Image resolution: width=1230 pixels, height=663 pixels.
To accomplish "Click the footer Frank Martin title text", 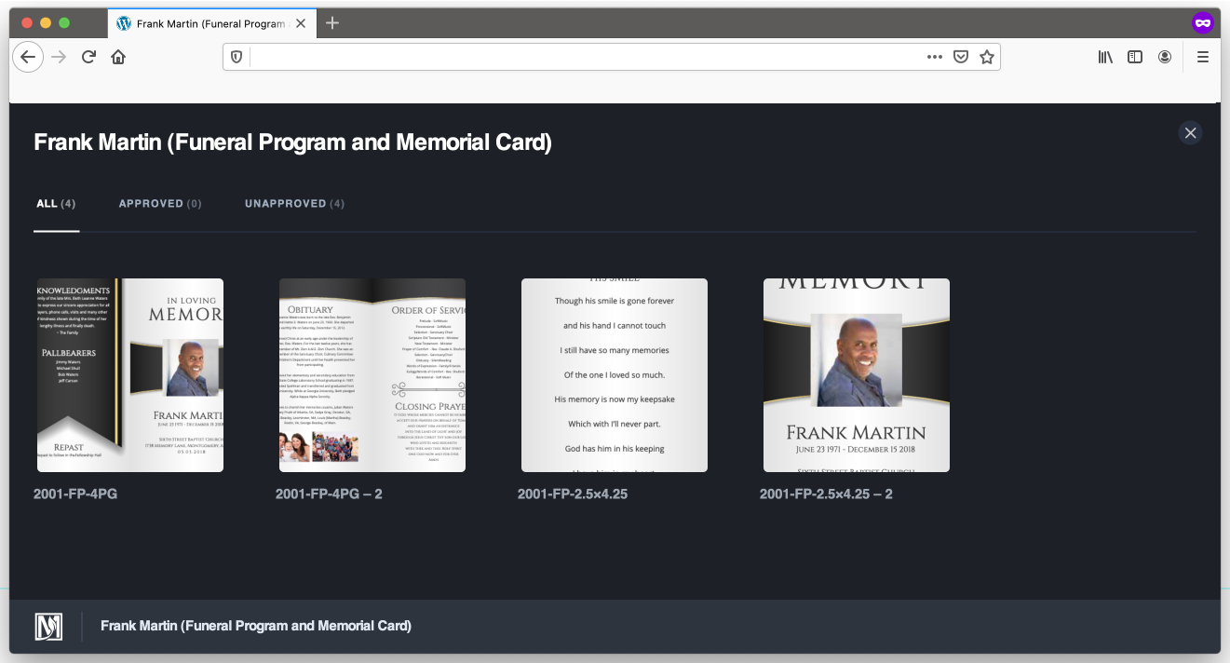I will pyautogui.click(x=256, y=626).
